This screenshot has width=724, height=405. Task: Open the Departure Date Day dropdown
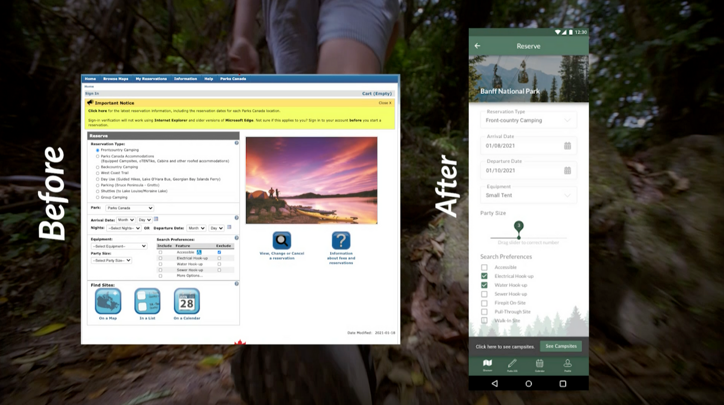(216, 228)
